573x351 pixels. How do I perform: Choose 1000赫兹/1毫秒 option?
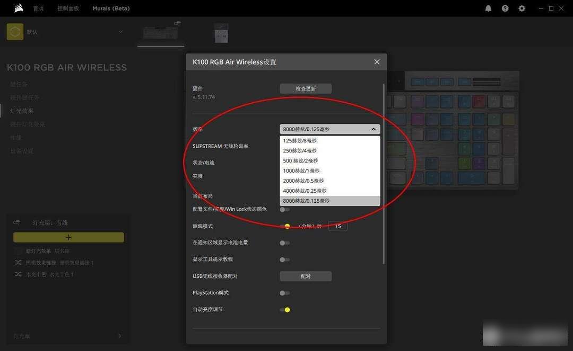(330, 170)
